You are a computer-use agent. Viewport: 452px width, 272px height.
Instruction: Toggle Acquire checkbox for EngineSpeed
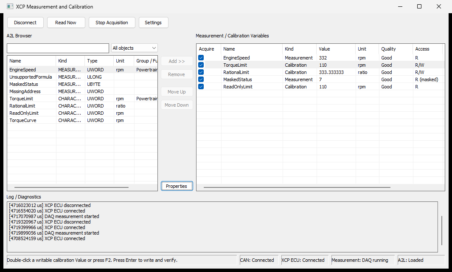tap(201, 58)
